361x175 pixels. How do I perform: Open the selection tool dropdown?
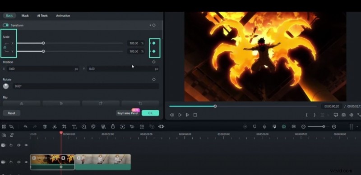click(11, 126)
